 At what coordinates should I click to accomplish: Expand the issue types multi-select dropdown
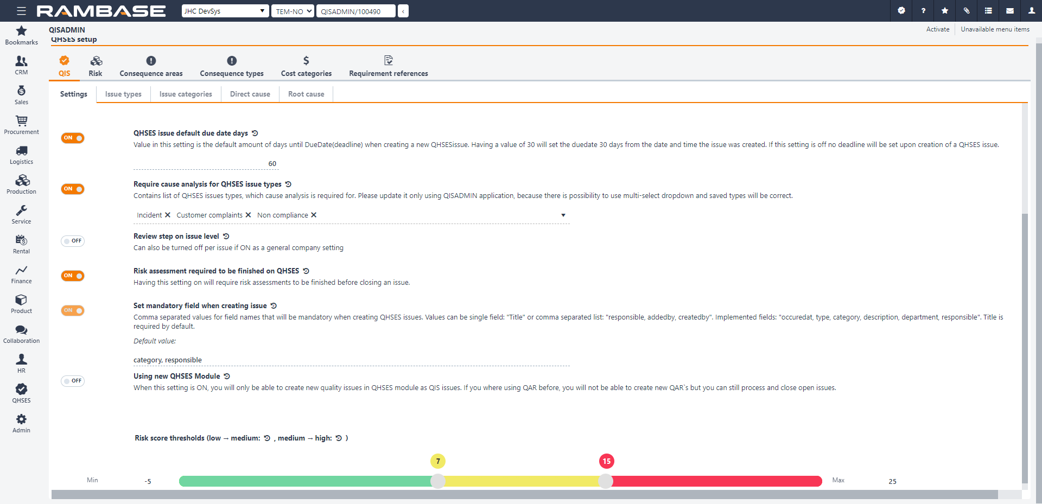[563, 215]
